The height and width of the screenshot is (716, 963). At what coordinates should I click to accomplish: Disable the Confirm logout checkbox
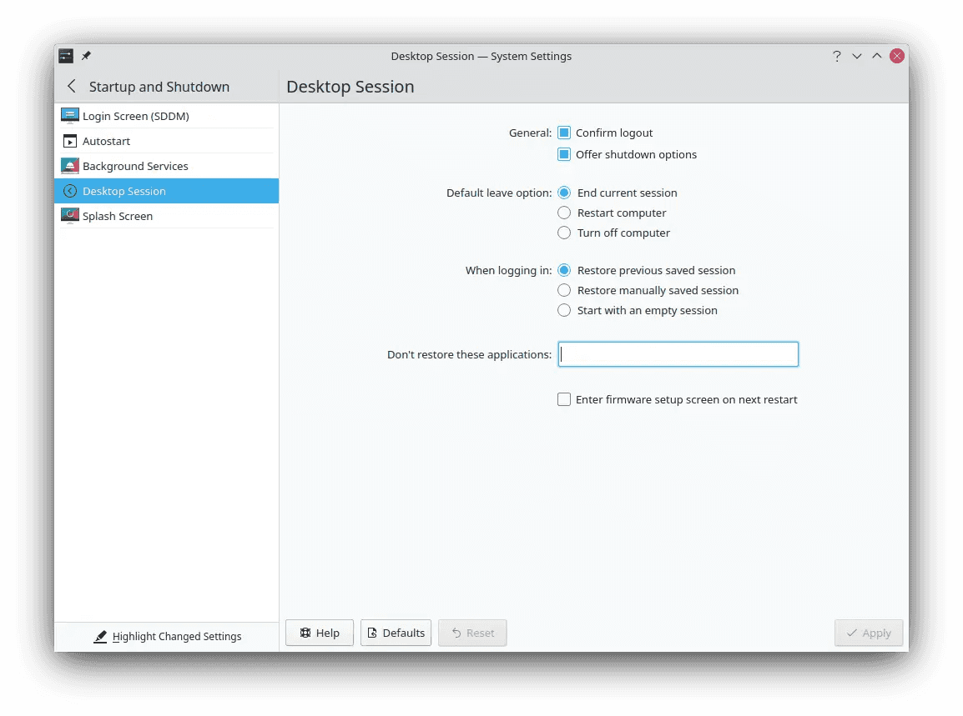[564, 132]
